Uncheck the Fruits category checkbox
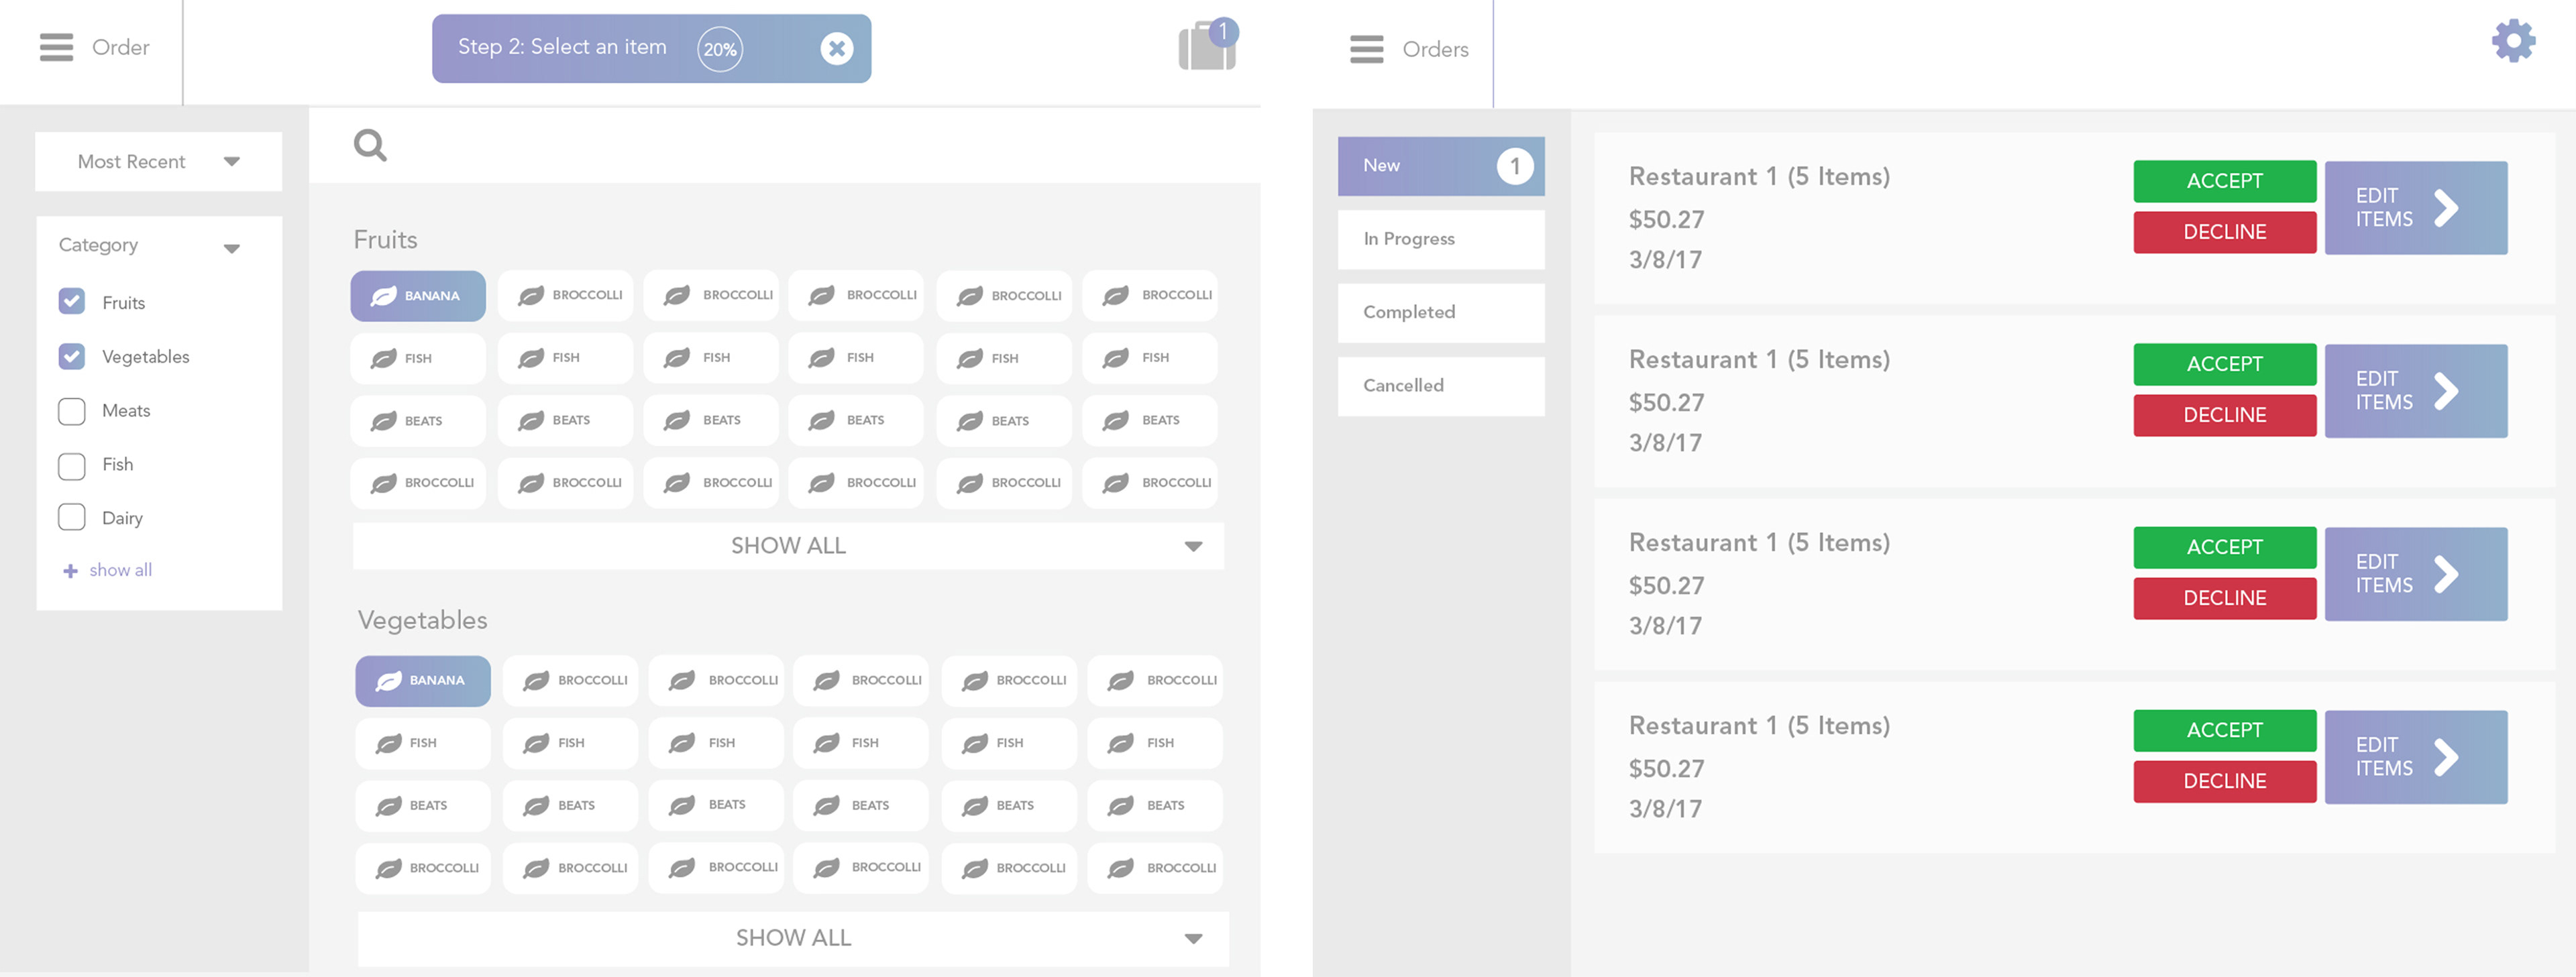This screenshot has height=977, width=2576. tap(72, 301)
